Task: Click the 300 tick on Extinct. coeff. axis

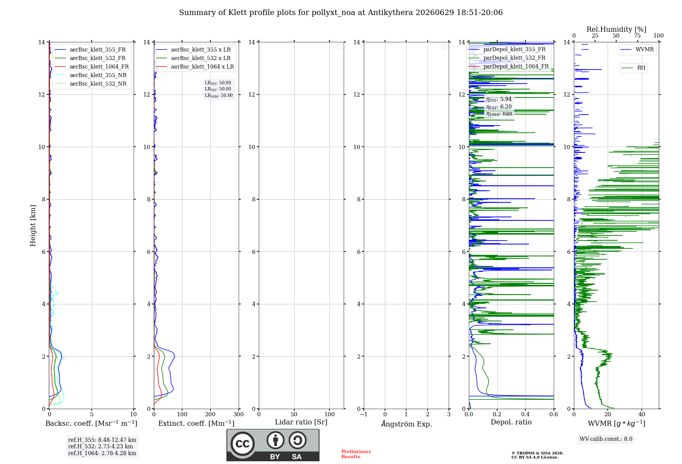Action: pos(238,415)
